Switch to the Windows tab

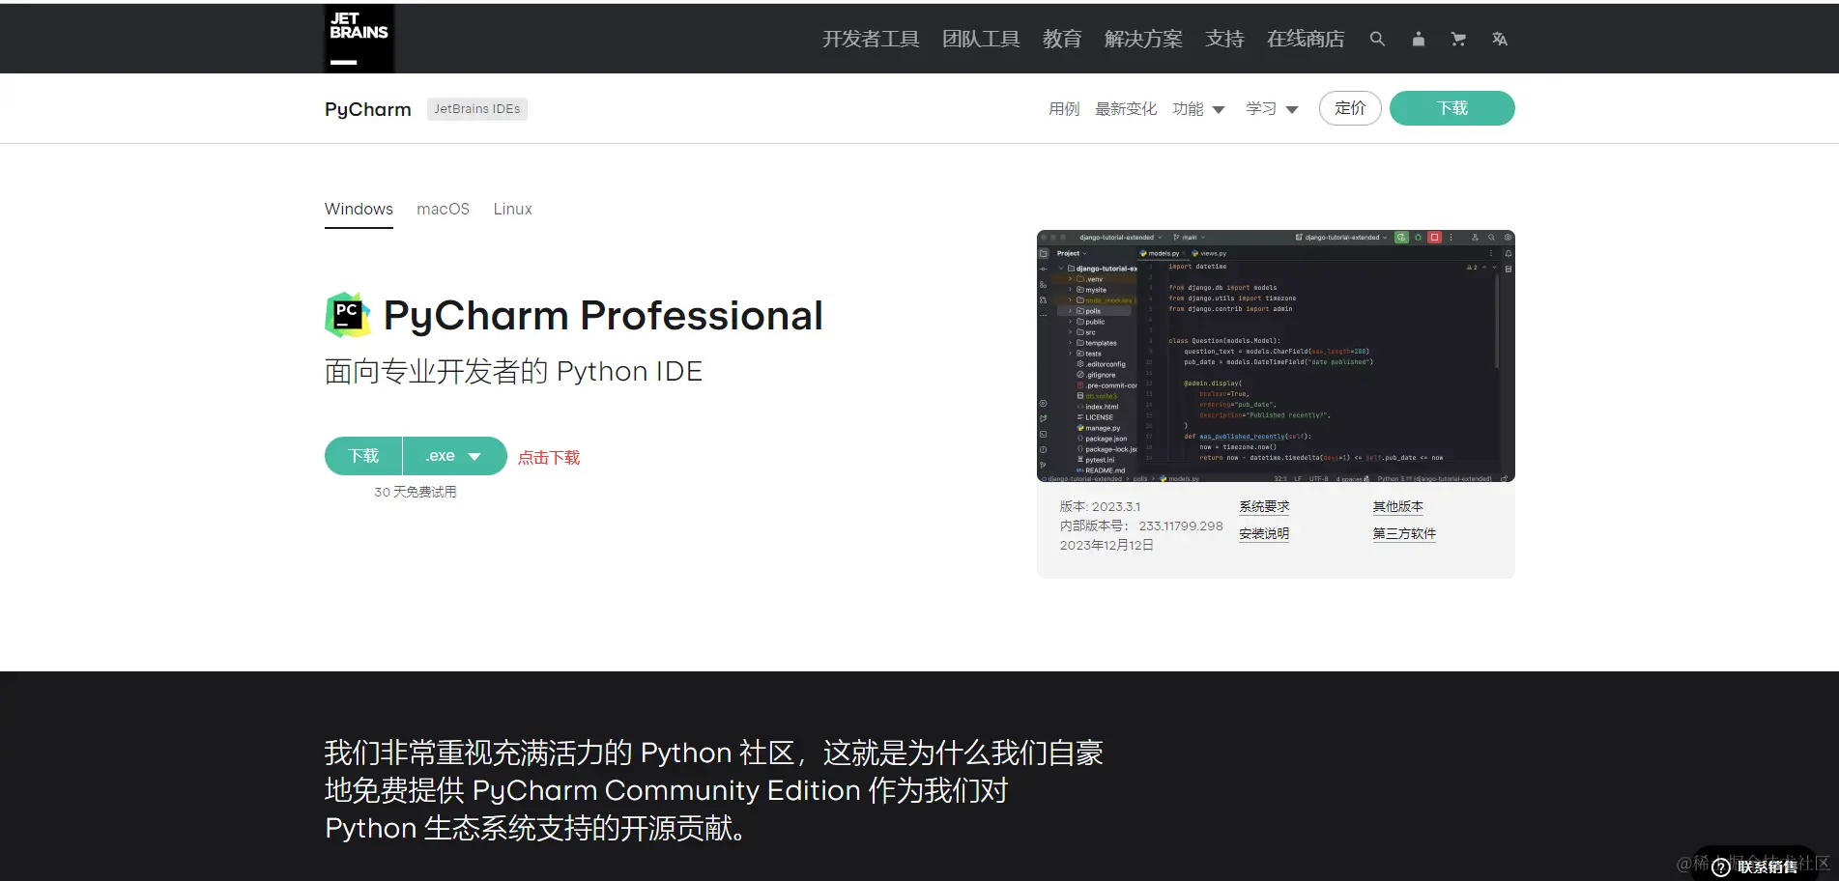click(x=359, y=209)
